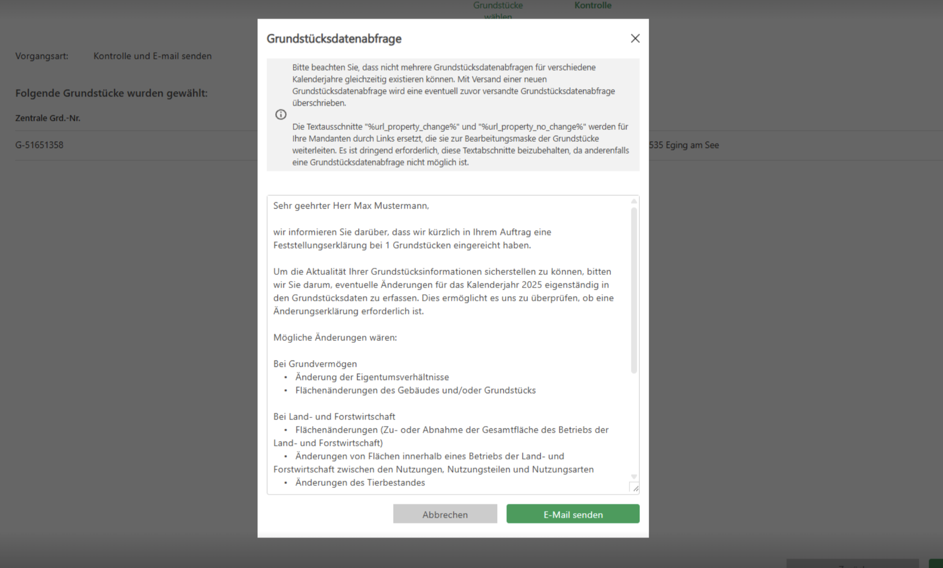
Task: Click the email text vertical scrollbar thumb
Action: coord(634,290)
